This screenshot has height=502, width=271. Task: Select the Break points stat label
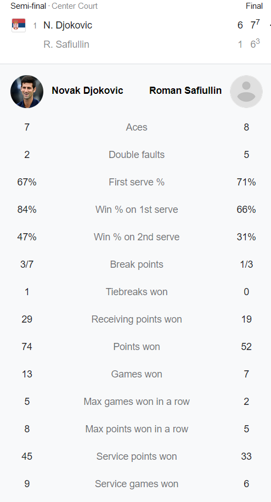137,264
